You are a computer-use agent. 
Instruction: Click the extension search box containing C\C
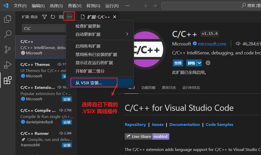[44, 28]
